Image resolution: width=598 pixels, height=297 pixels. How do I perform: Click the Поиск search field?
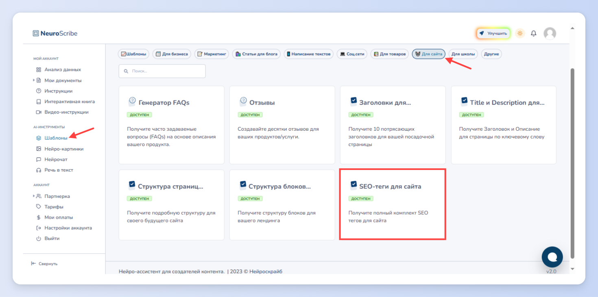[162, 71]
